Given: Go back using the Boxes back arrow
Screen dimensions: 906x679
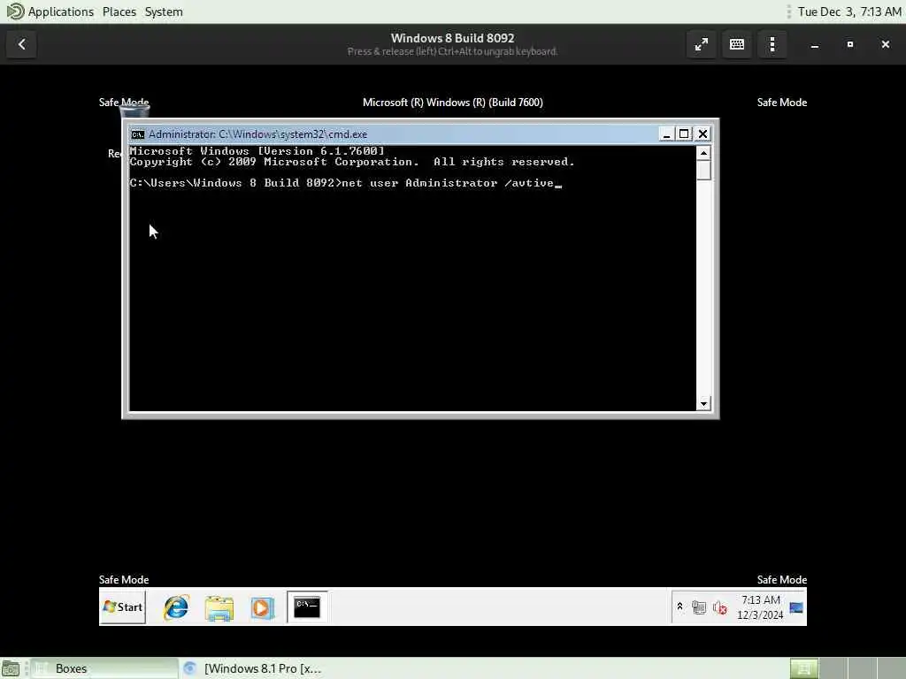Looking at the screenshot, I should pyautogui.click(x=22, y=44).
